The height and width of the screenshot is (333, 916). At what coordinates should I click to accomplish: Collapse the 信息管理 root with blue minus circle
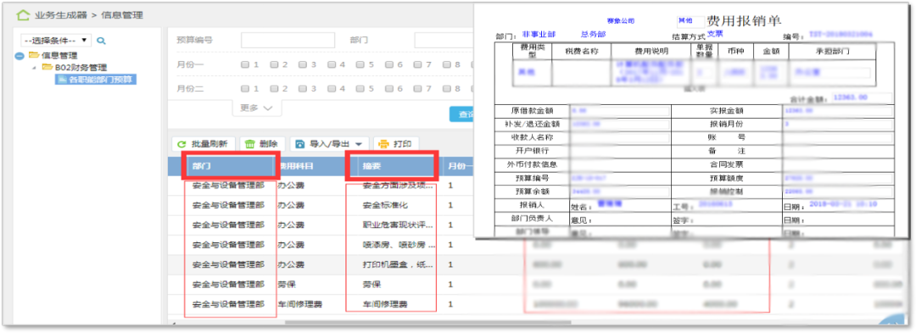pos(20,56)
